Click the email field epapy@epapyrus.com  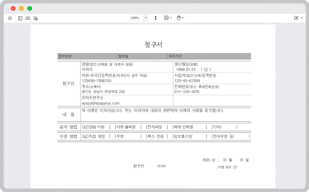(x=101, y=103)
